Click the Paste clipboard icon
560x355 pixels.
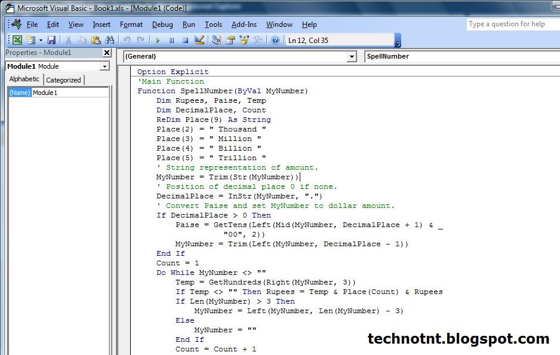tap(96, 40)
